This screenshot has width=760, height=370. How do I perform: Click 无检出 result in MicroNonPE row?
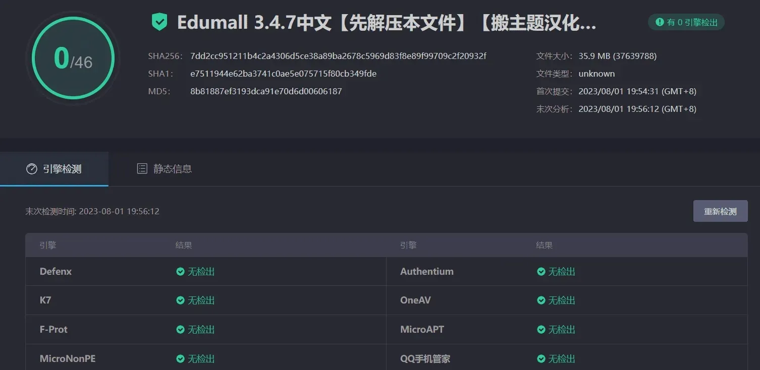coord(201,359)
